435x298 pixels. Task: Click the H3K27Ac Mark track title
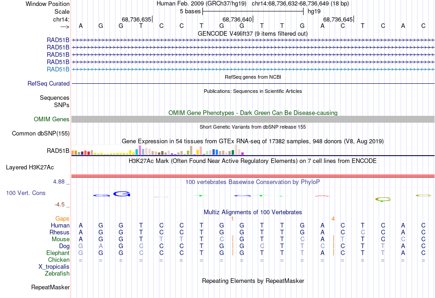pyautogui.click(x=253, y=161)
